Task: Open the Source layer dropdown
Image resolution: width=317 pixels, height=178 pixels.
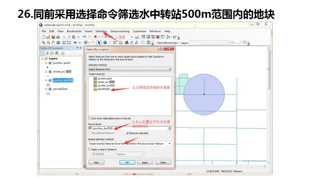Action: click(x=130, y=128)
